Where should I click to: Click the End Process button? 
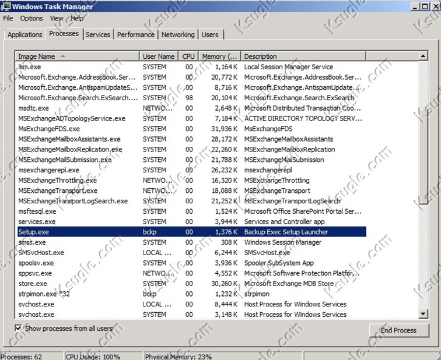coord(399,330)
